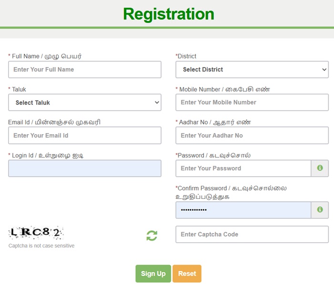The width and height of the screenshot is (334, 284).
Task: Click the LRC82 captcha image
Action: click(x=36, y=233)
